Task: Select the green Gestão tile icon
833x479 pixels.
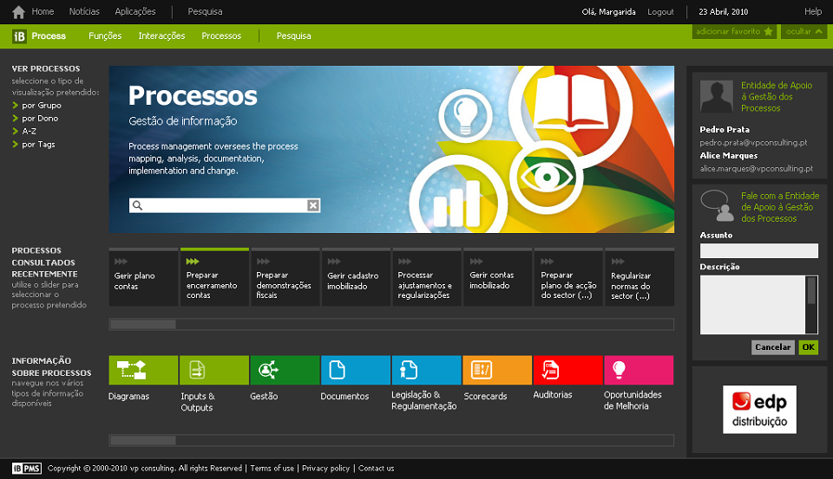Action: [x=285, y=370]
